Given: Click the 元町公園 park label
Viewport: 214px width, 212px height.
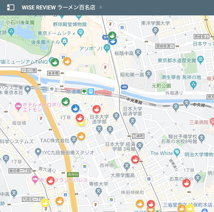Looking at the screenshot, I should click(x=161, y=86).
